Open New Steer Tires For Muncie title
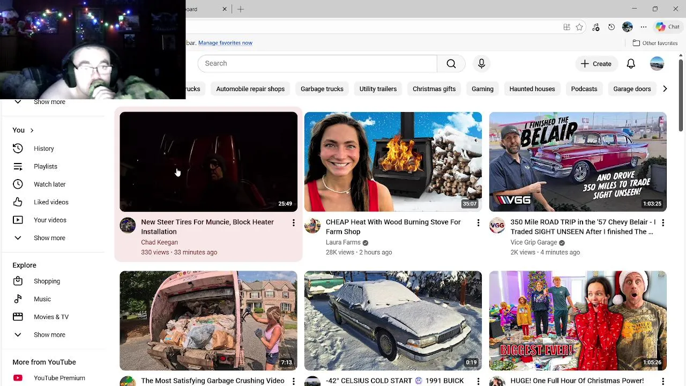The height and width of the screenshot is (386, 686). pos(207,227)
